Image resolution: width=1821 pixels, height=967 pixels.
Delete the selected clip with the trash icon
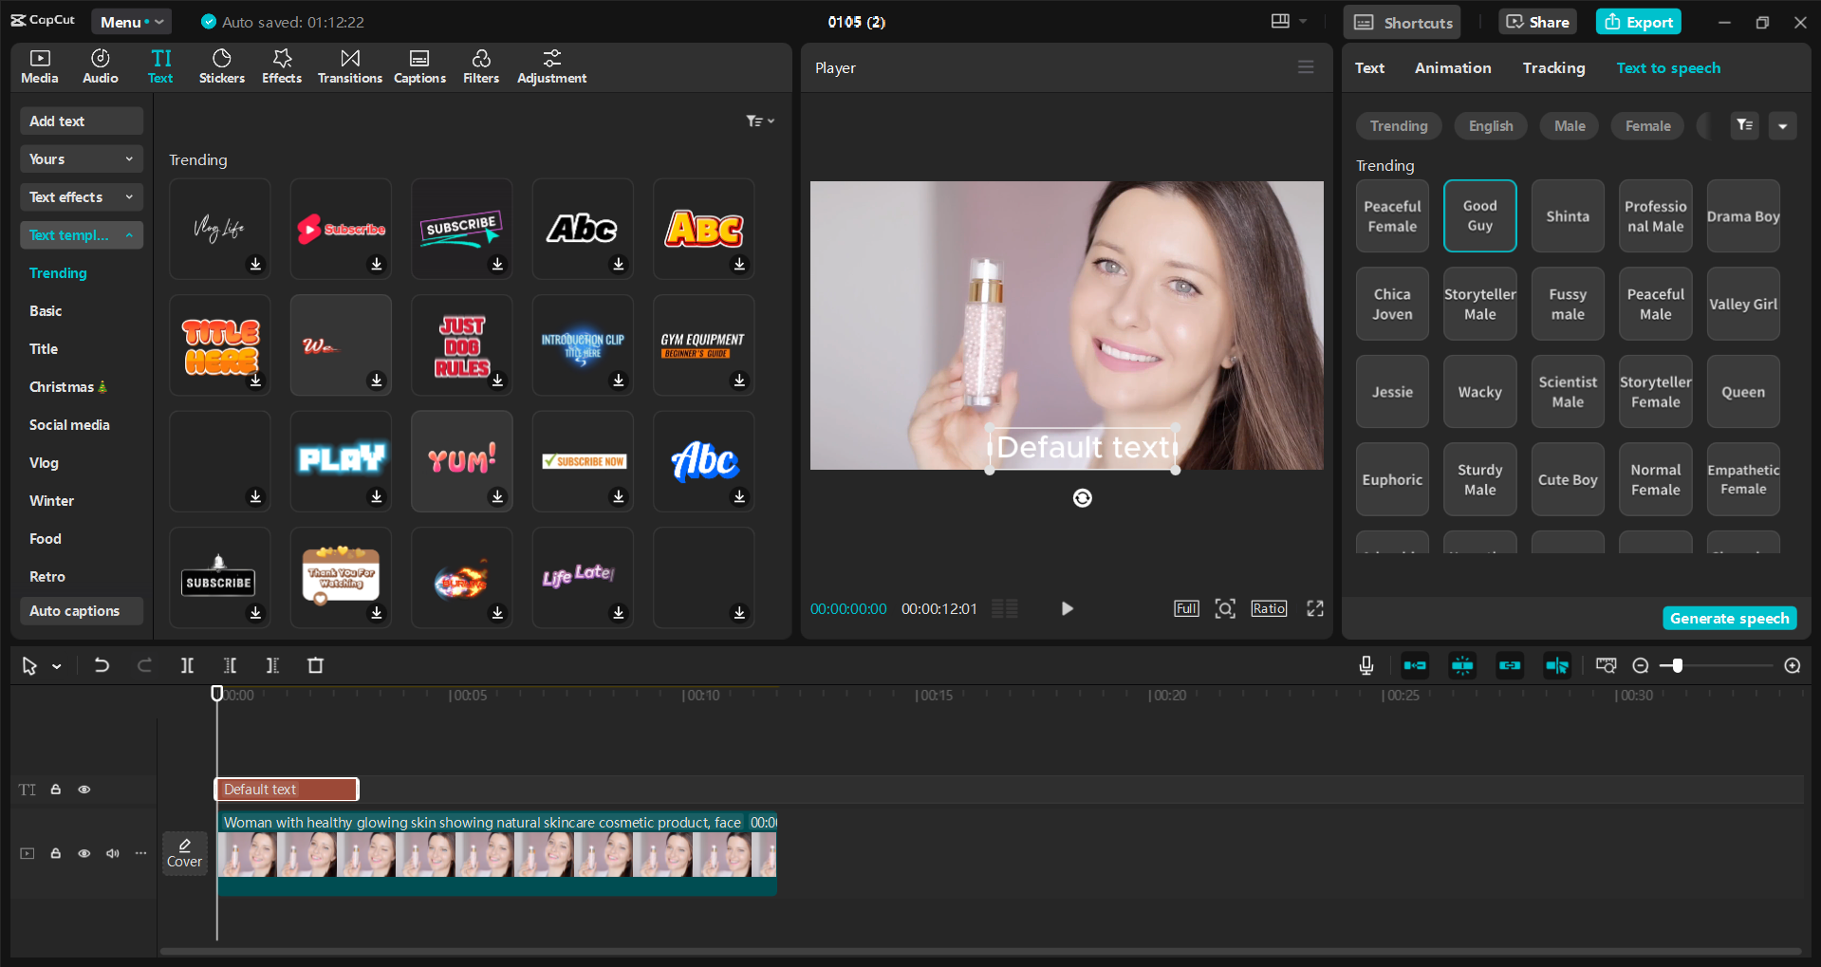point(315,665)
